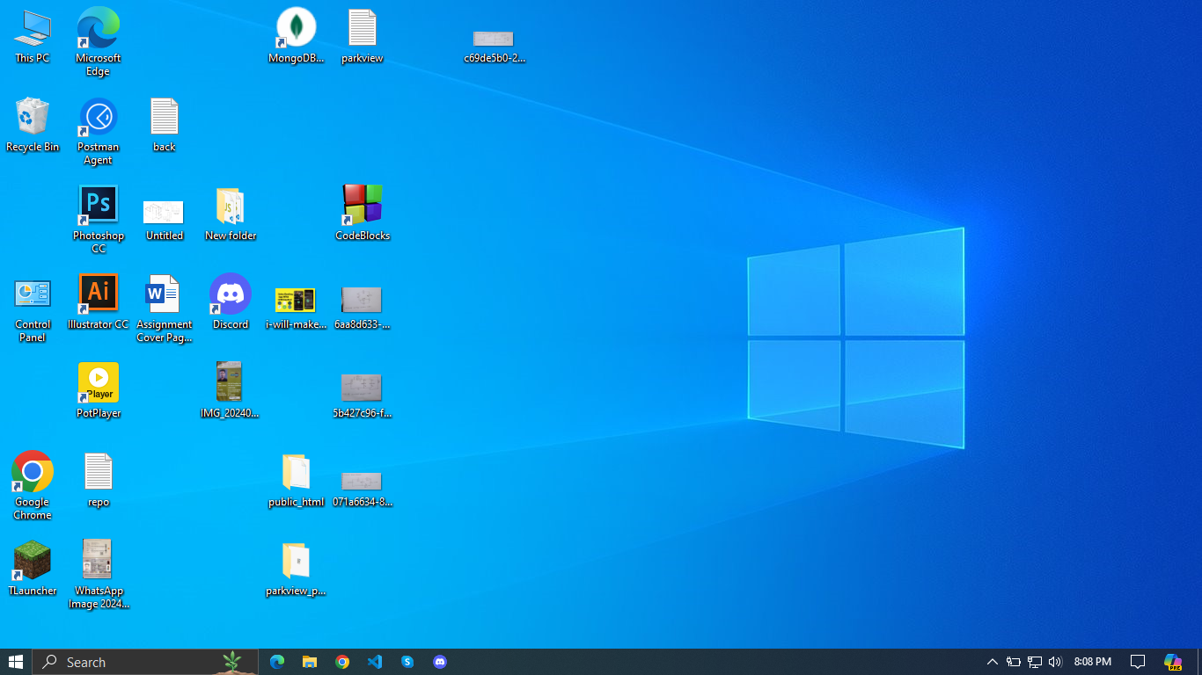
Task: Open the Action Center notifications panel
Action: click(1138, 662)
